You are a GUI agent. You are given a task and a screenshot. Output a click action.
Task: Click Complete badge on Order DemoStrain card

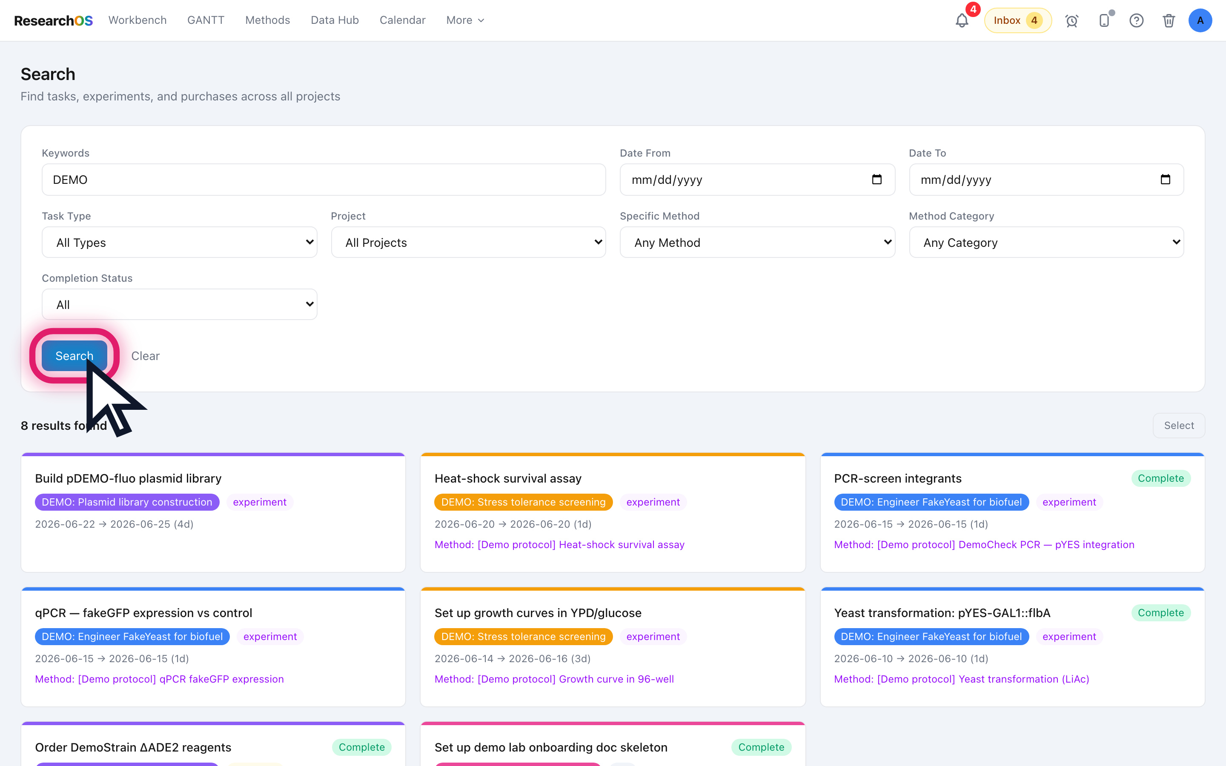362,747
